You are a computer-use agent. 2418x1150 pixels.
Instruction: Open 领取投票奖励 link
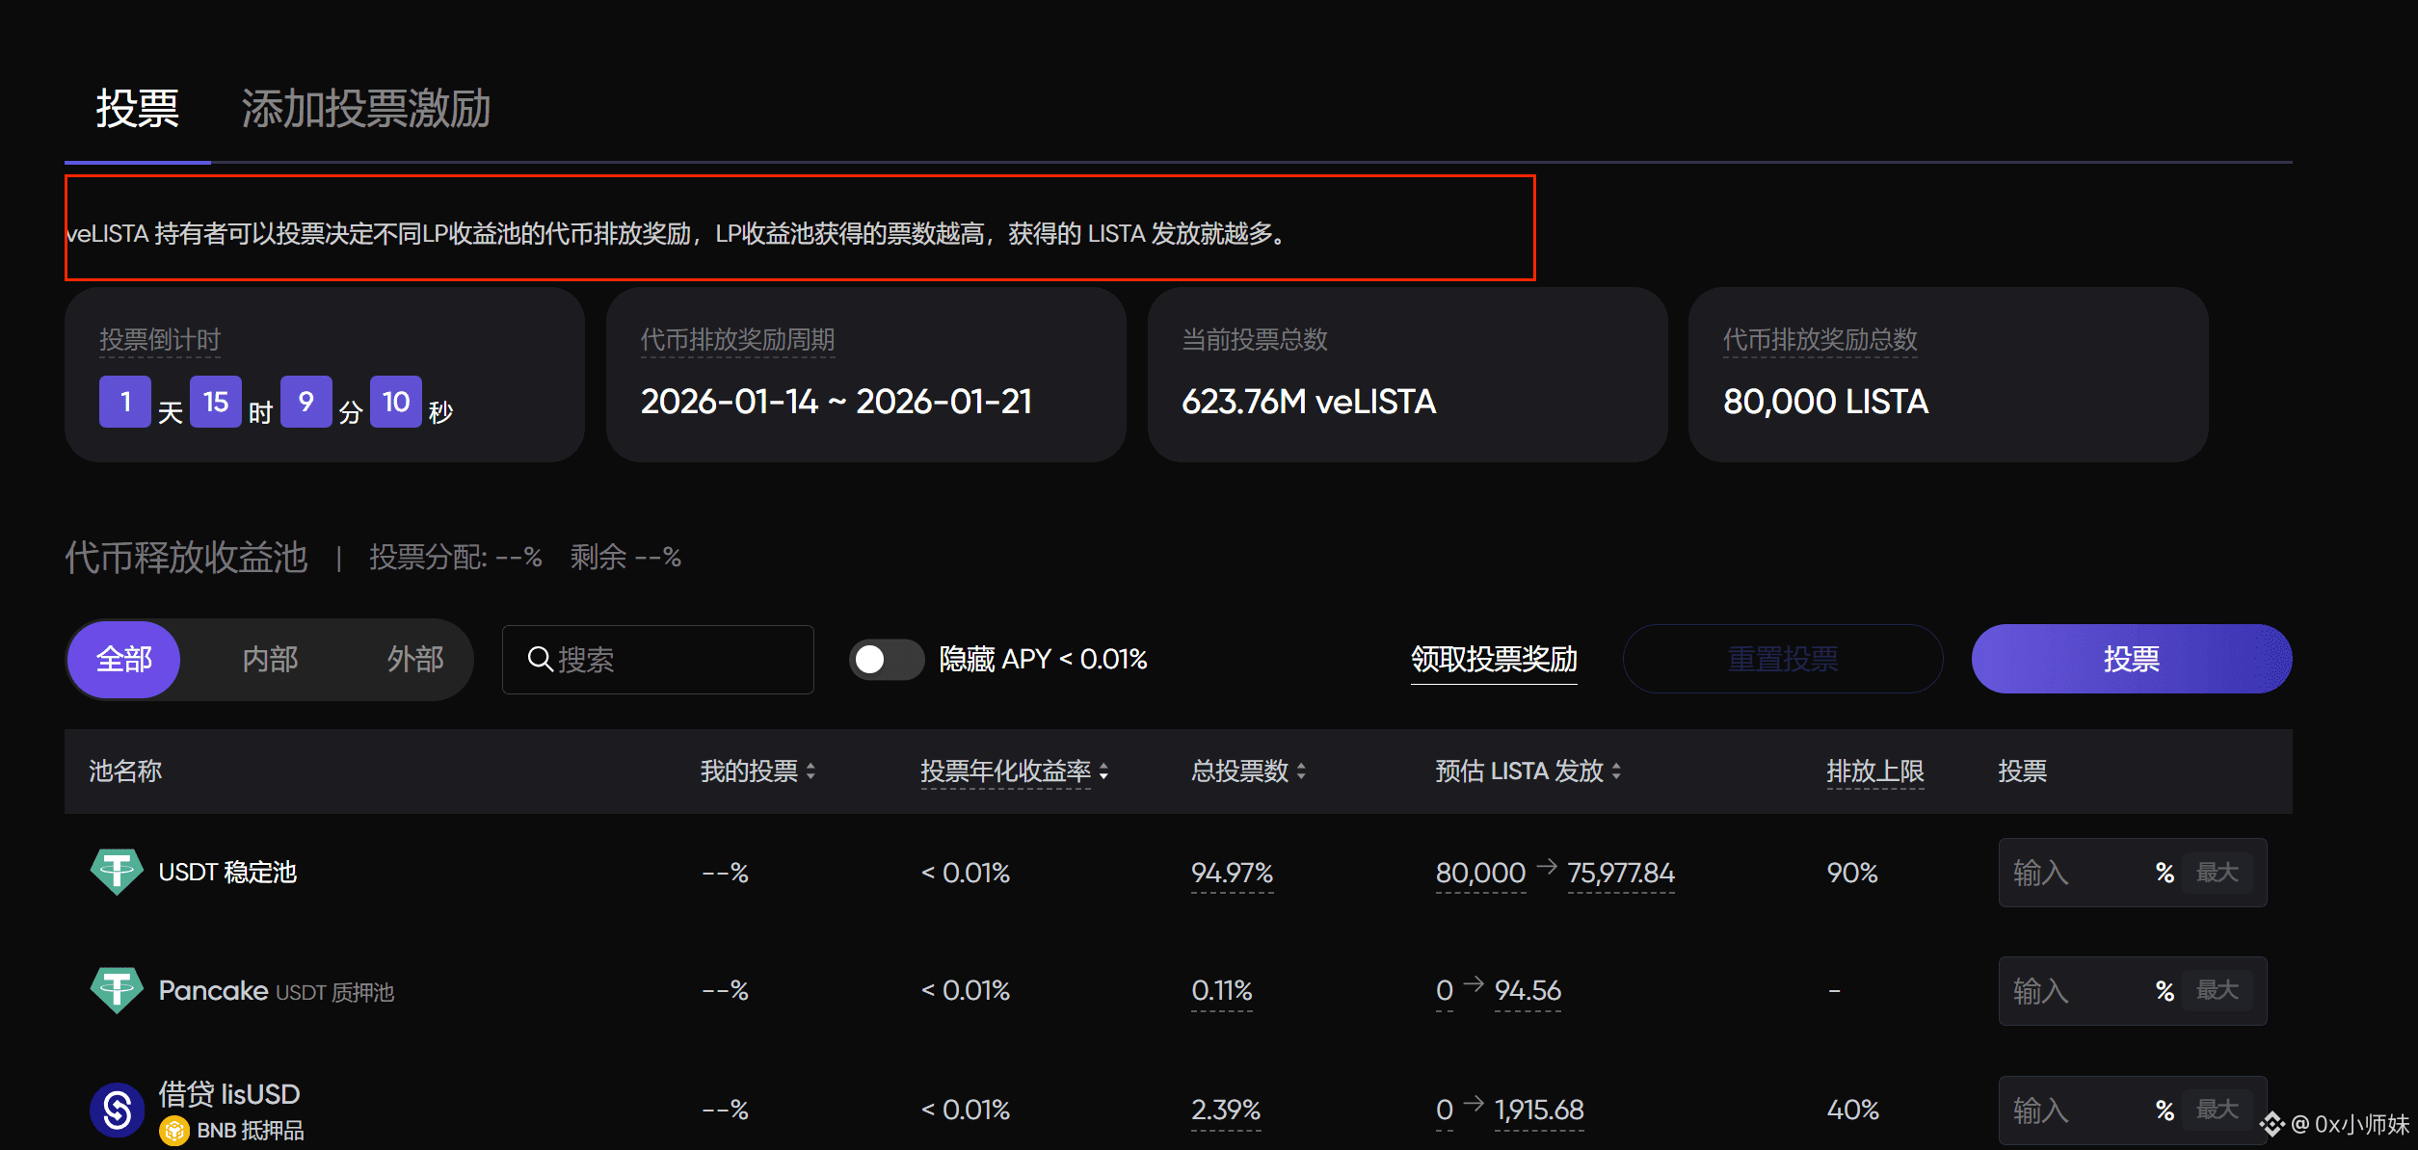point(1493,660)
